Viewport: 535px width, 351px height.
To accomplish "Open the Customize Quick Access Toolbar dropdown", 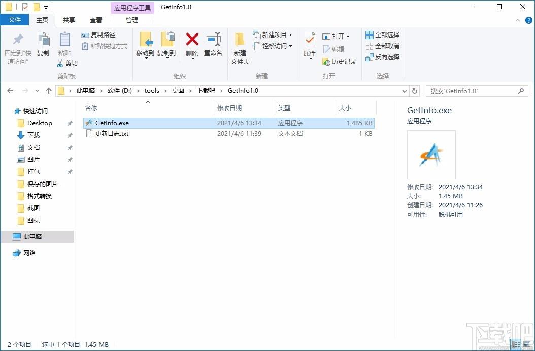I will click(x=46, y=7).
